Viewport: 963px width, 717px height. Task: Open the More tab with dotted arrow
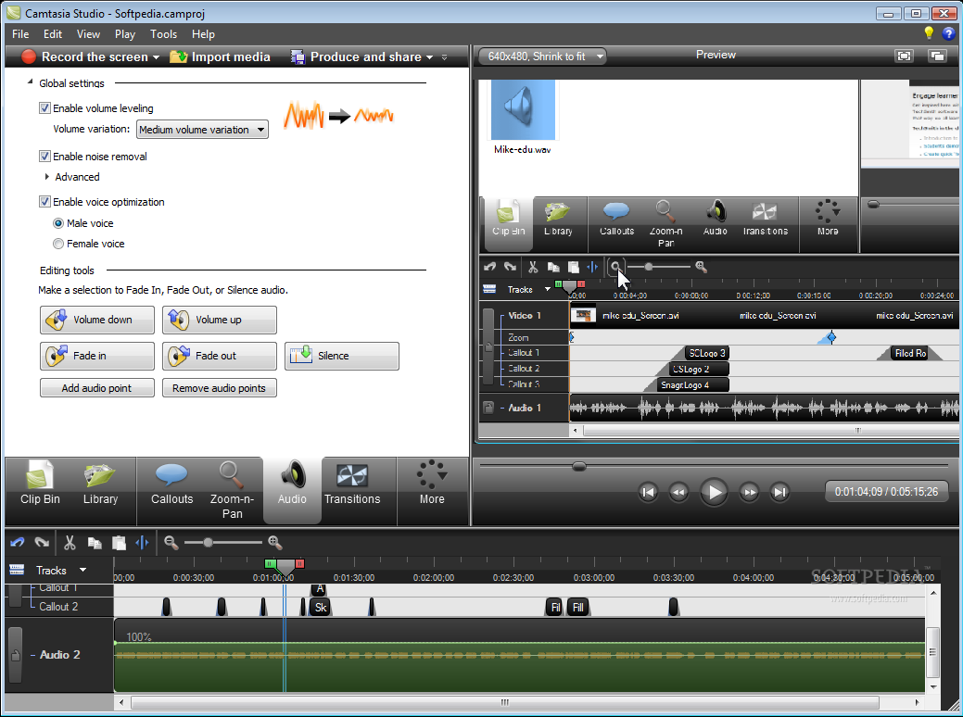(x=432, y=484)
